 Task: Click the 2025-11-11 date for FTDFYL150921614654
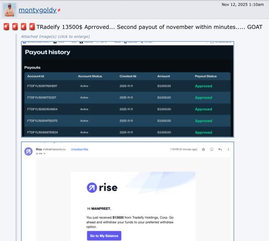coord(126,109)
